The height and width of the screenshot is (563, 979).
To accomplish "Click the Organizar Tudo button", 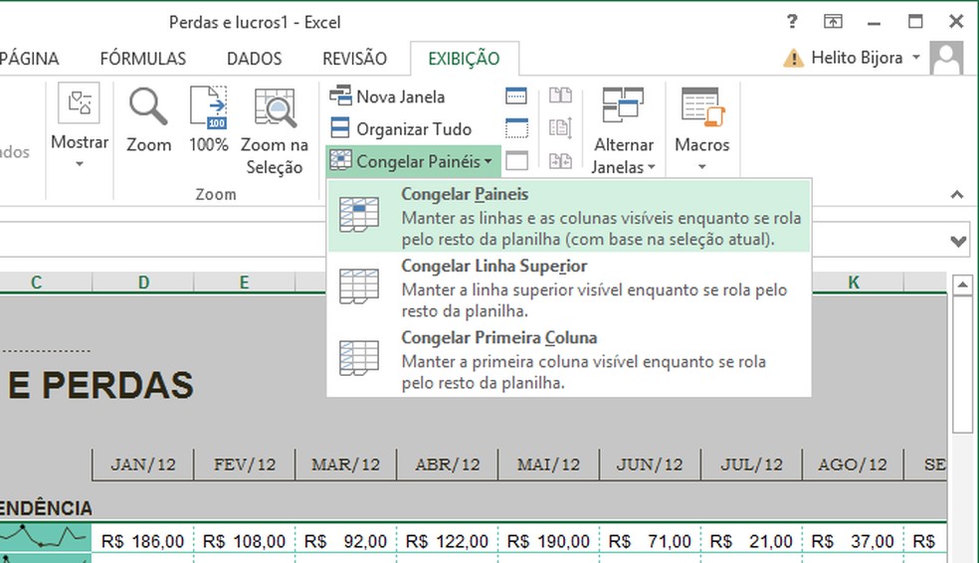I will click(401, 129).
